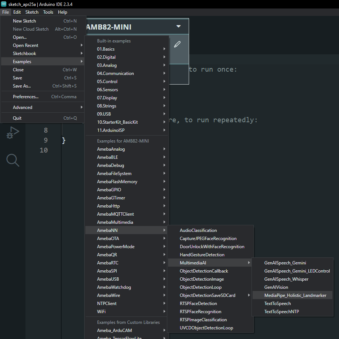Click the Arduino IDE logo in title bar
339x339 pixels.
(x=4, y=4)
